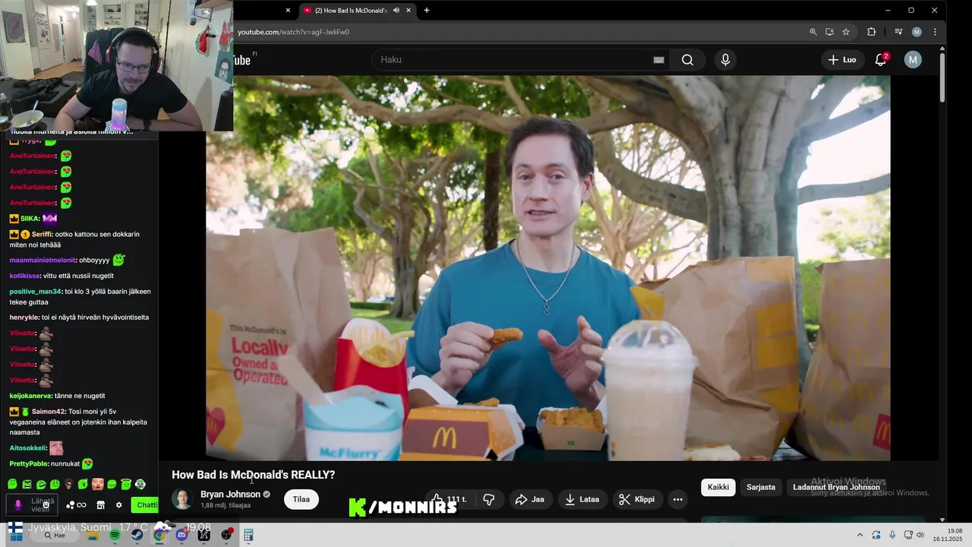
Task: Click username maanmainiotmelonit in chat
Action: (43, 260)
